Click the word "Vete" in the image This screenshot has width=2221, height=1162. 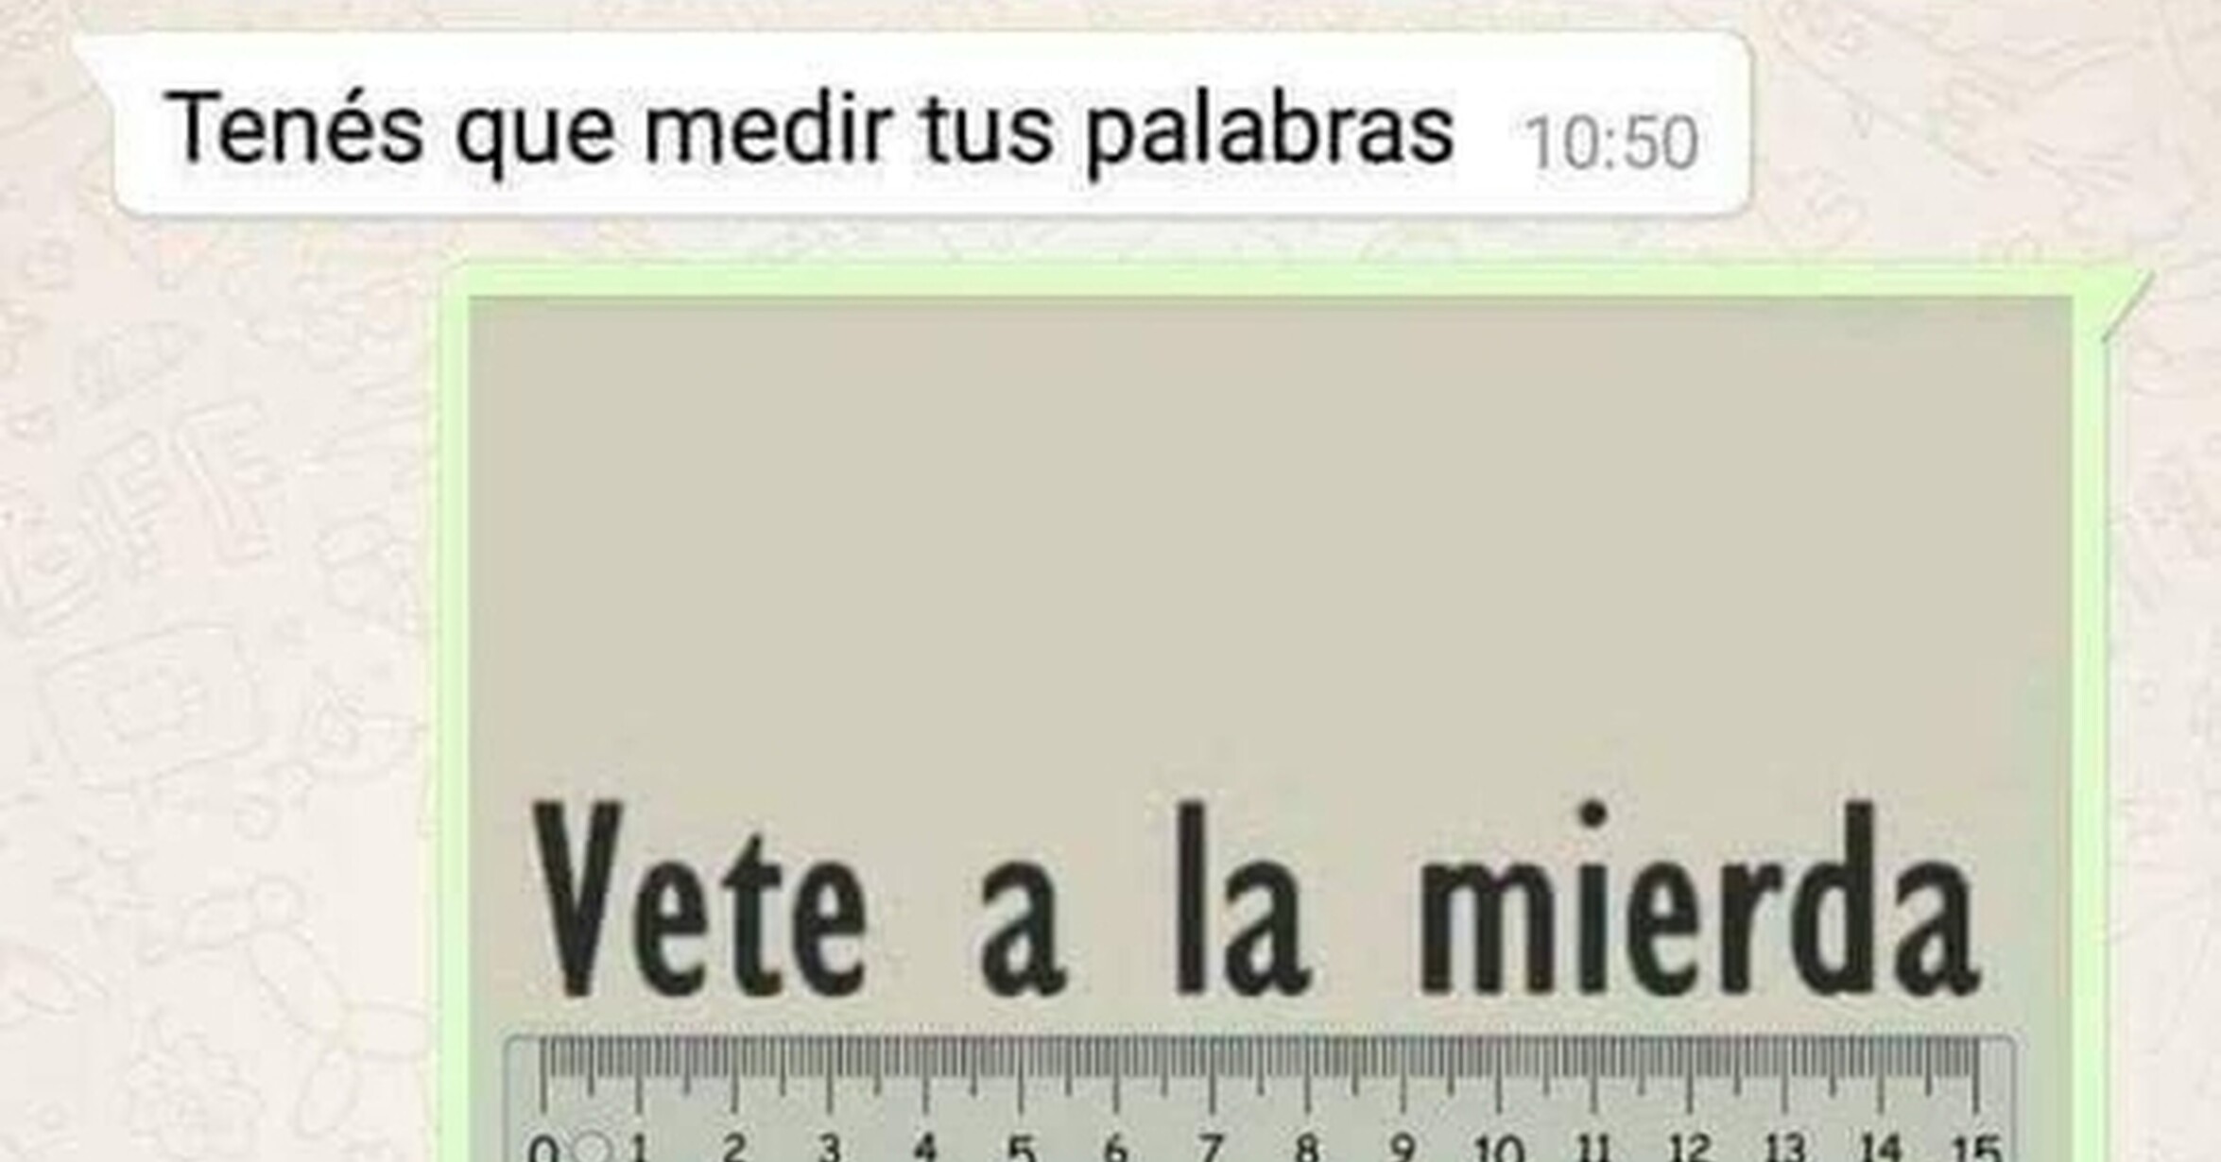(x=699, y=899)
